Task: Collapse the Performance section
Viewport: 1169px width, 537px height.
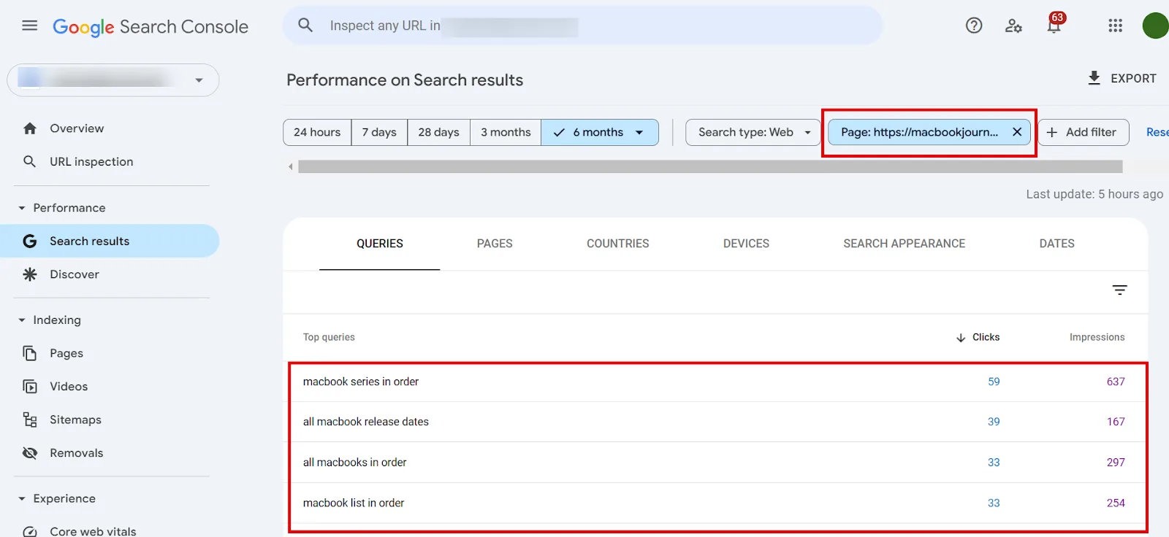Action: [22, 208]
